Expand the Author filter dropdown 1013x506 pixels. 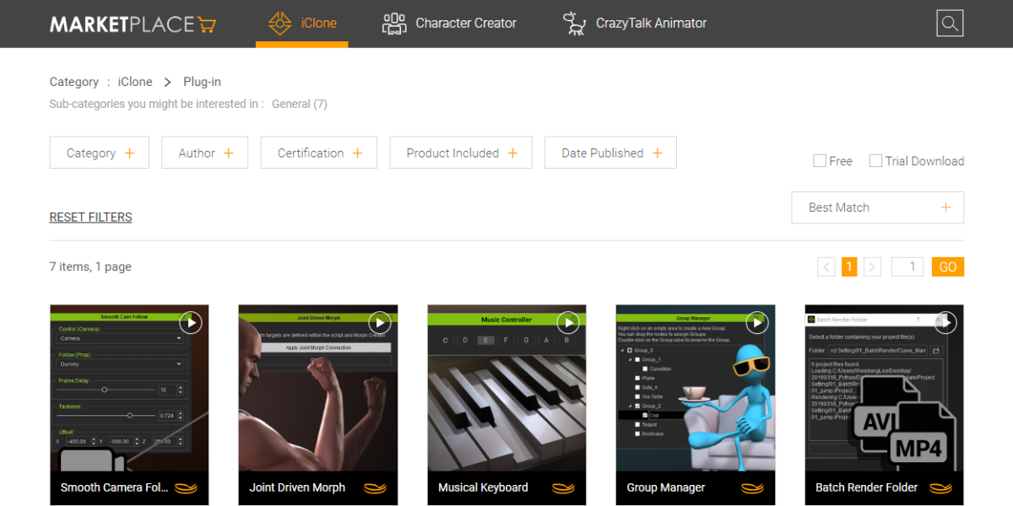205,153
